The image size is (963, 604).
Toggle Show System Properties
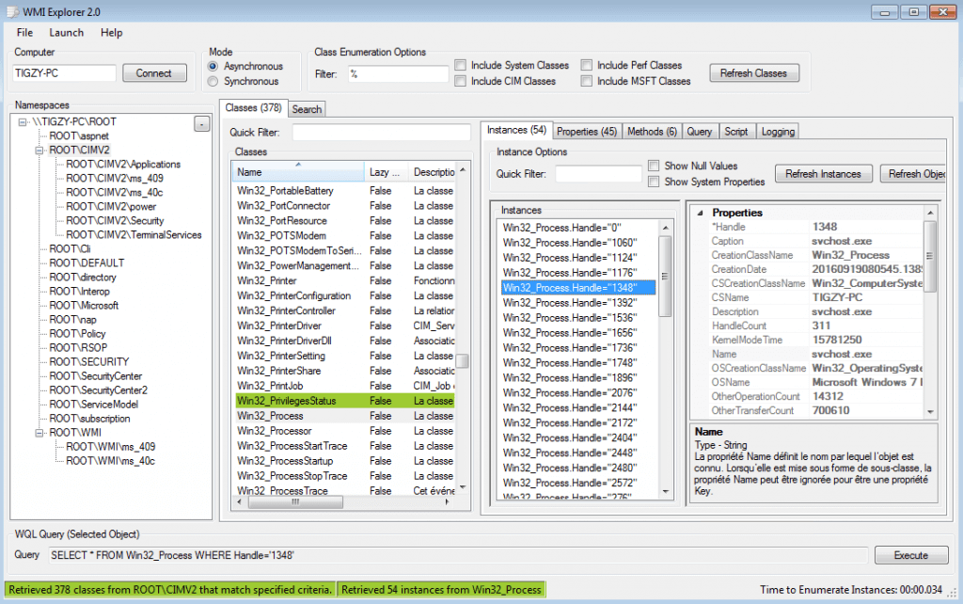pyautogui.click(x=654, y=182)
